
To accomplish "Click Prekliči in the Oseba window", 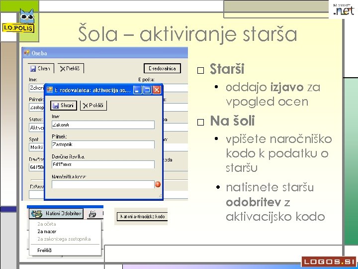I will [x=71, y=68].
